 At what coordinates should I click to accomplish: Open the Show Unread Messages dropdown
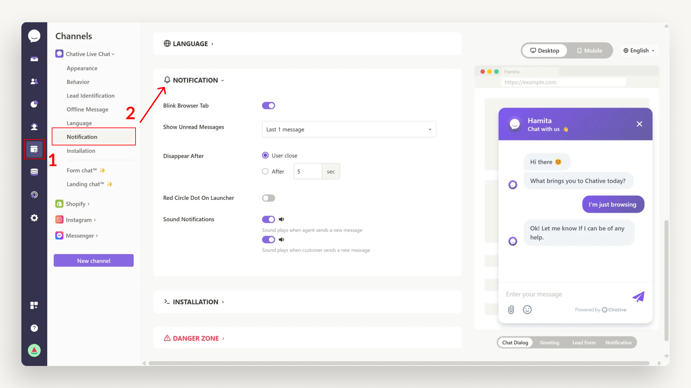[349, 129]
